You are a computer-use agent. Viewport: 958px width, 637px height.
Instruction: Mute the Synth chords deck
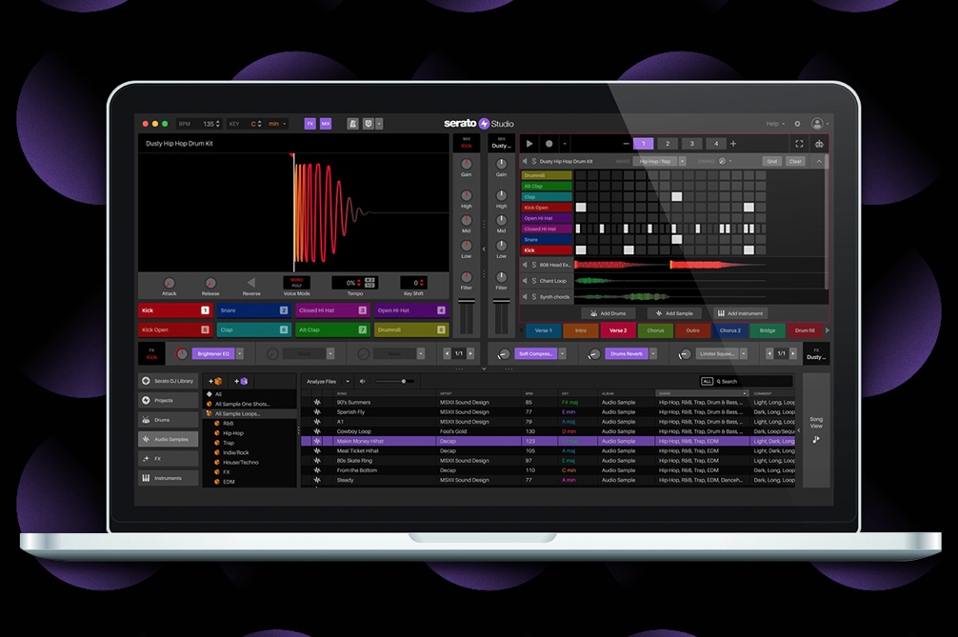[x=524, y=297]
